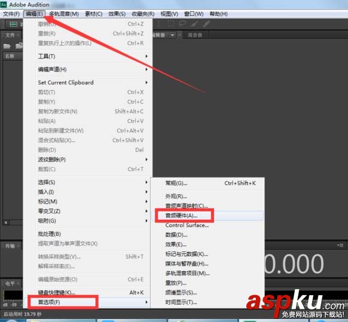Open 外观(R)... preferences
348x322 pixels.
pos(207,197)
